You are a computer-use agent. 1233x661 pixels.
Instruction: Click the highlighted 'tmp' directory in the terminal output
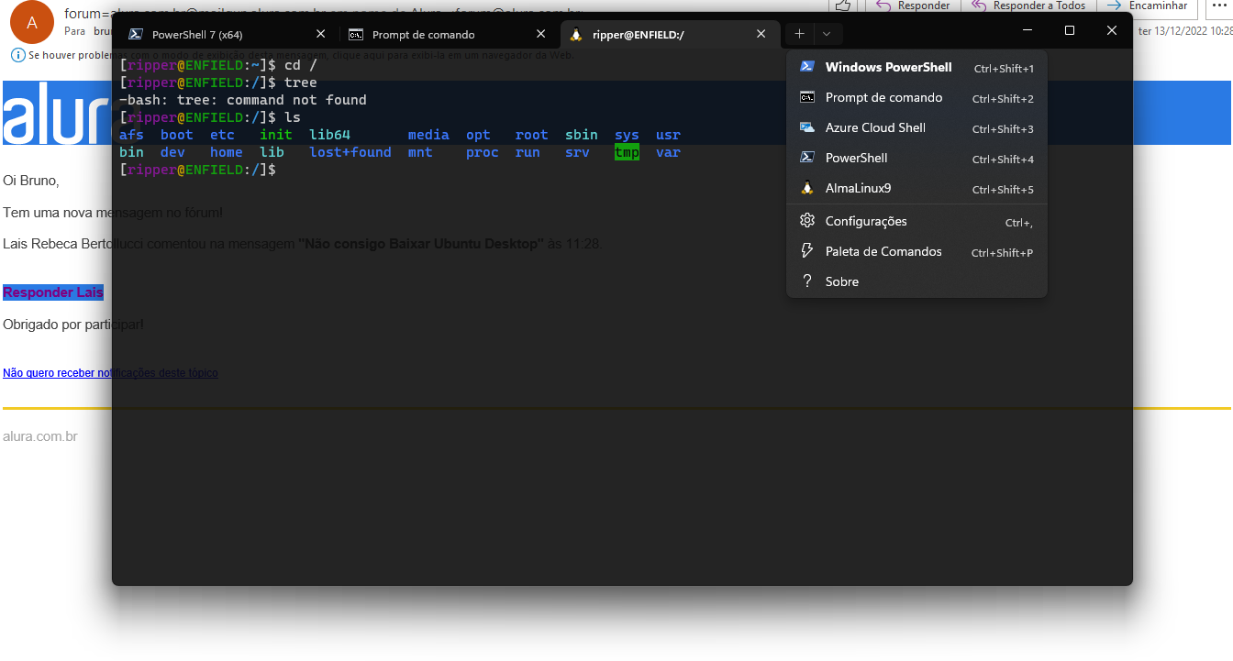(x=627, y=152)
